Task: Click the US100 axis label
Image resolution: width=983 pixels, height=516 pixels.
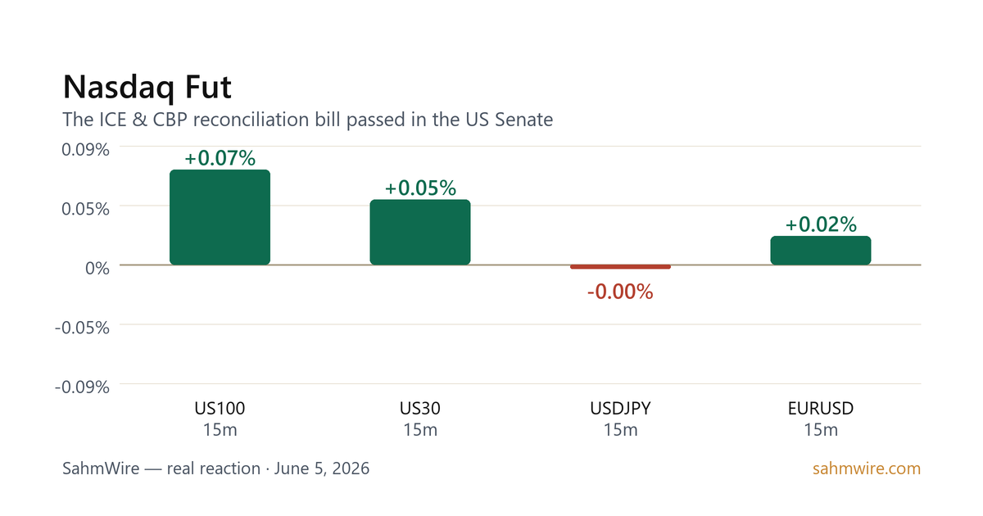Action: click(220, 408)
